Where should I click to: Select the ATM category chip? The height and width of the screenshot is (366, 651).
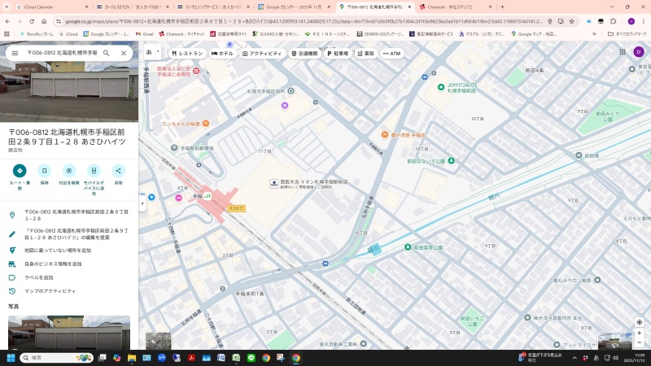(x=391, y=53)
